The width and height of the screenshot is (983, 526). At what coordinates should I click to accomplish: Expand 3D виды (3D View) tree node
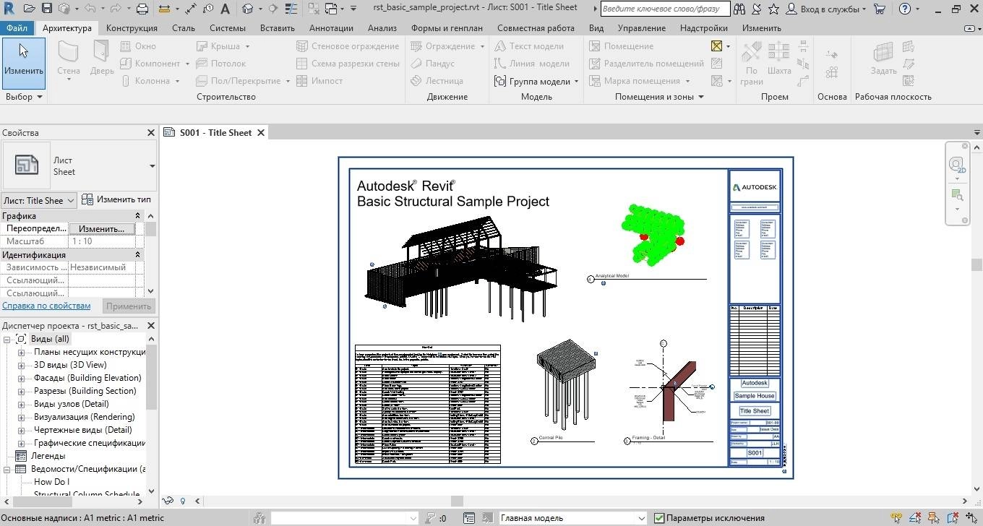tap(22, 365)
